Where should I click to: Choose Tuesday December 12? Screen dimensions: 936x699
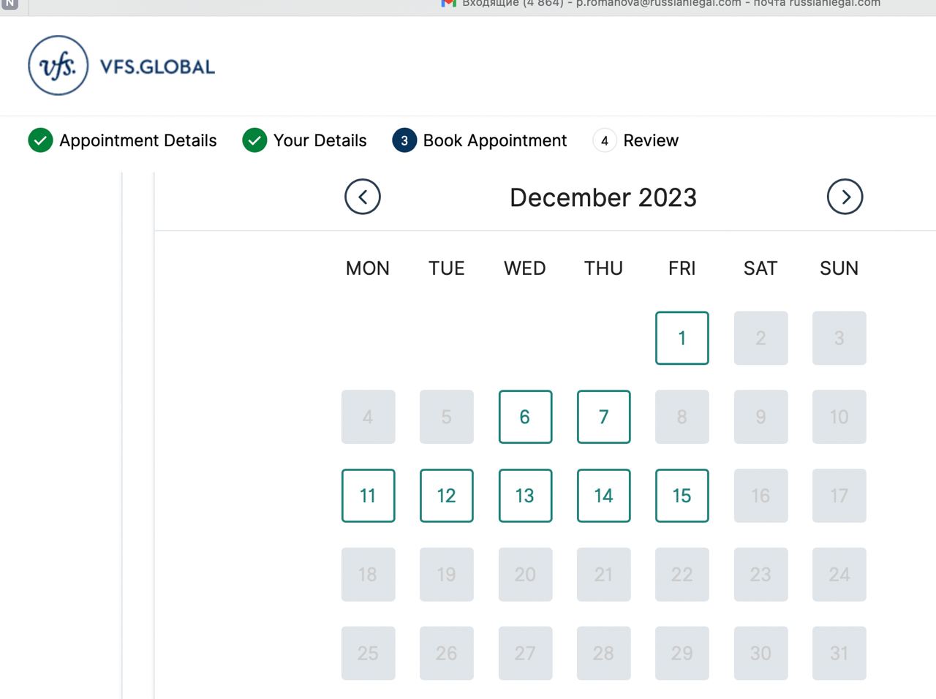pyautogui.click(x=446, y=496)
